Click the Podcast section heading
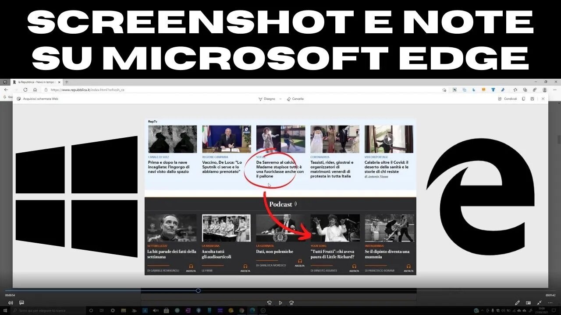Image resolution: width=561 pixels, height=315 pixels. point(280,204)
